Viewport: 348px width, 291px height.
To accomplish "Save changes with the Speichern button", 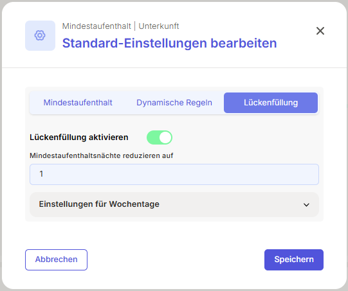I will pos(294,260).
